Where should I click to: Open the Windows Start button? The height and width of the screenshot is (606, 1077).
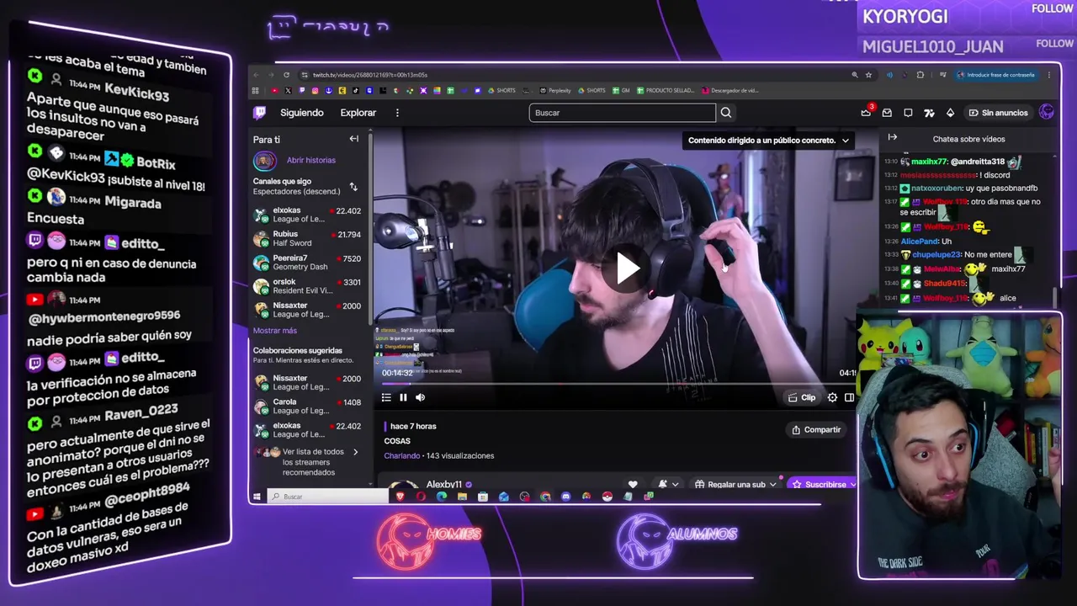(257, 497)
